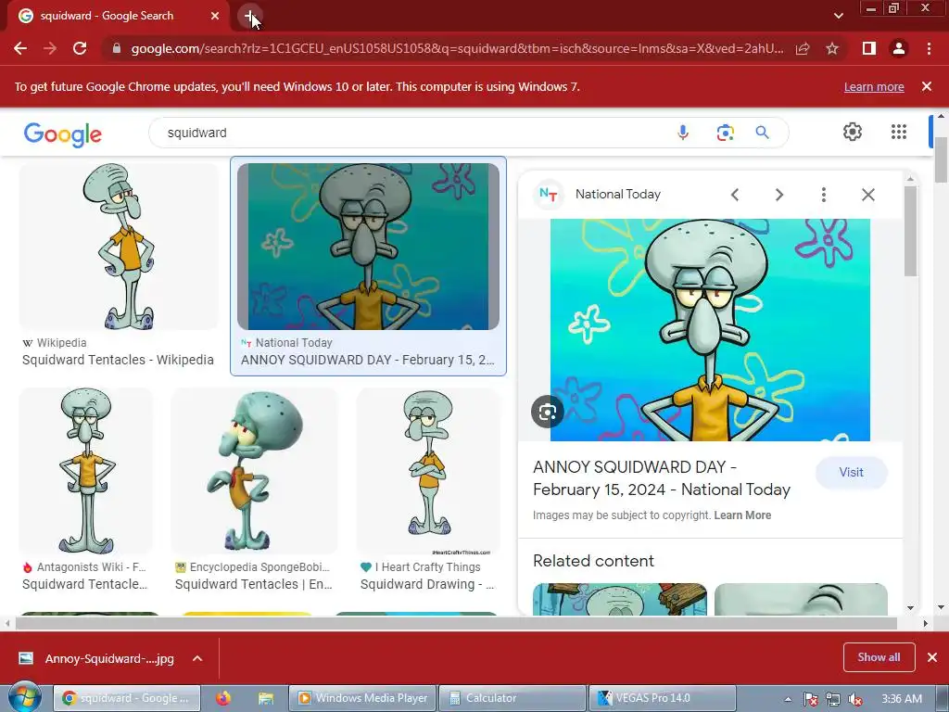Open large Squidward preview image
Viewport: 949px width, 712px height.
[710, 330]
